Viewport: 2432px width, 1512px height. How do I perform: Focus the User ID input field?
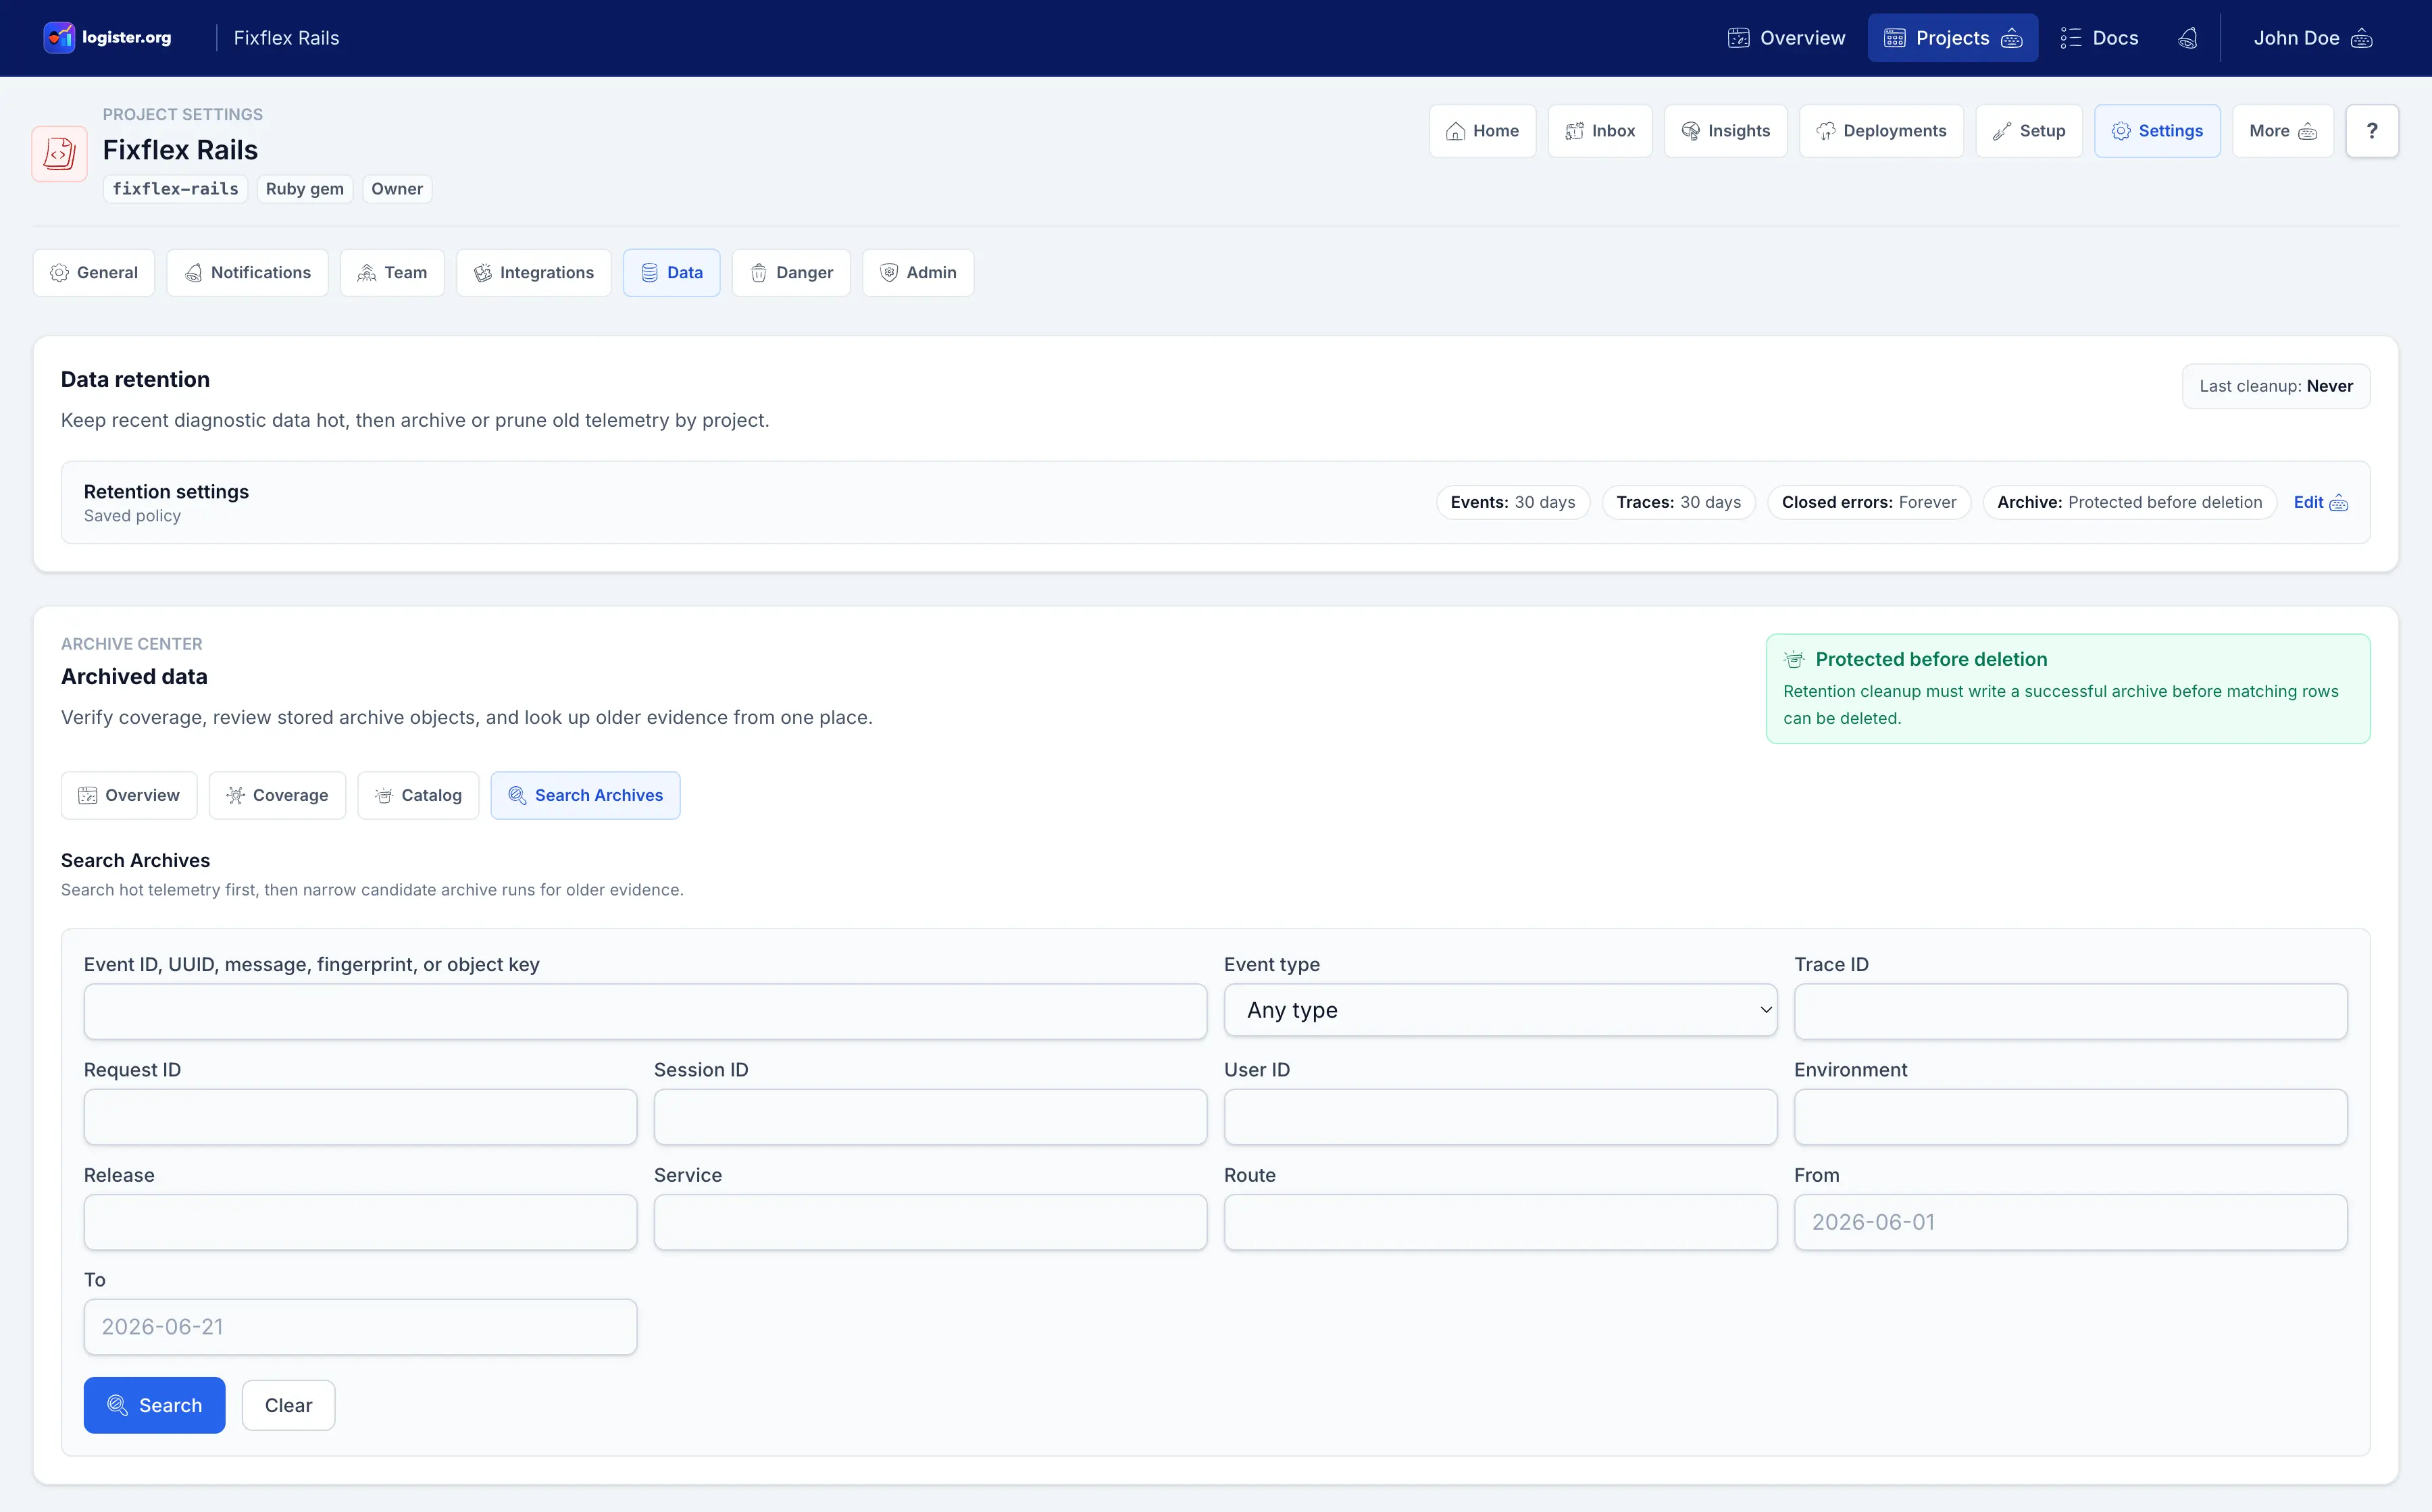coord(1500,1116)
